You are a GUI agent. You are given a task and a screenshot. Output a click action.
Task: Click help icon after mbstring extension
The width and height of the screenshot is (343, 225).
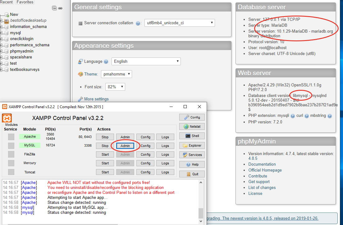point(330,116)
